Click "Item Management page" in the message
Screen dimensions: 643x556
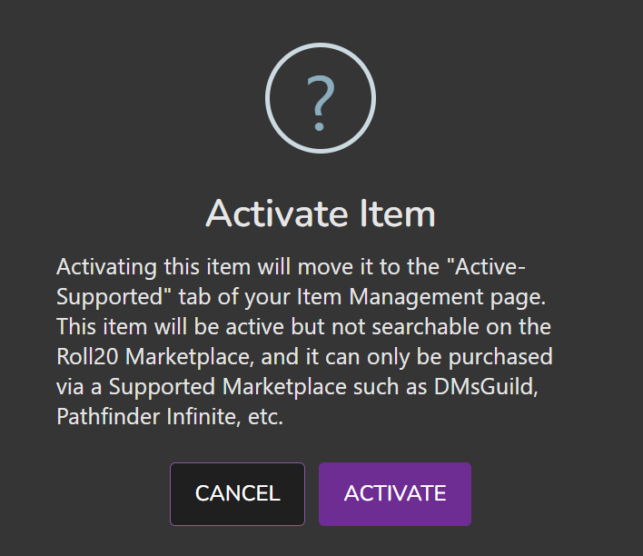point(420,297)
